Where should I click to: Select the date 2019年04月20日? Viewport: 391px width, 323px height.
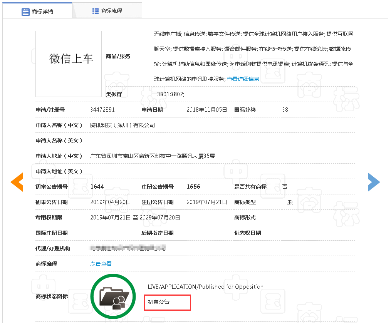(111, 202)
